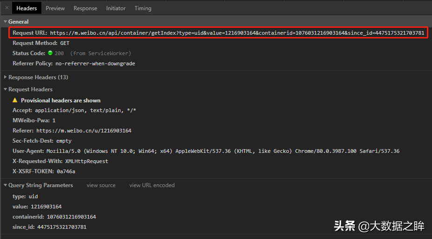Viewport: 432px width, 239px height.
Task: Click the view source link
Action: [101, 185]
